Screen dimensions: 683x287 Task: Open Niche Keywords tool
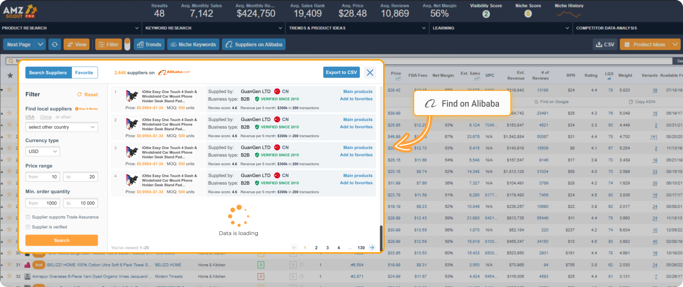pyautogui.click(x=193, y=44)
